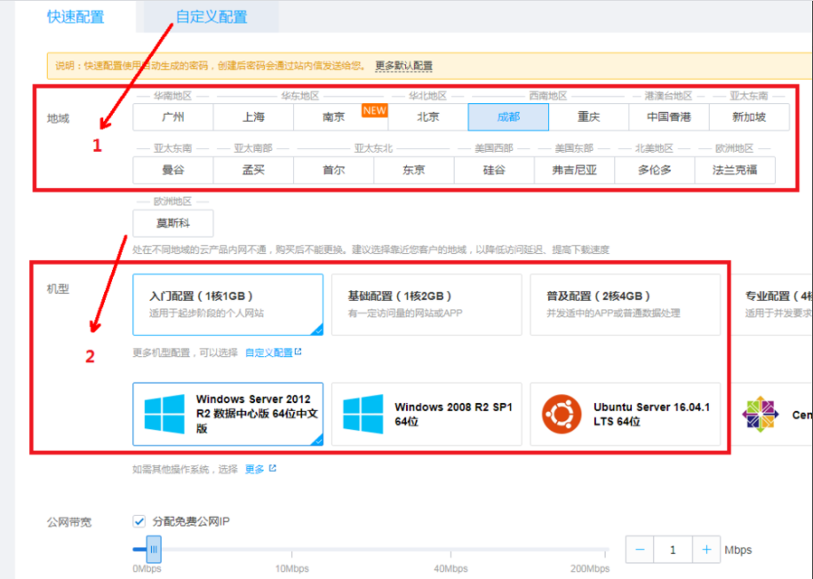Choose 入门配置 (1核1GB) machine type
Viewport: 813px width, 579px height.
click(228, 305)
